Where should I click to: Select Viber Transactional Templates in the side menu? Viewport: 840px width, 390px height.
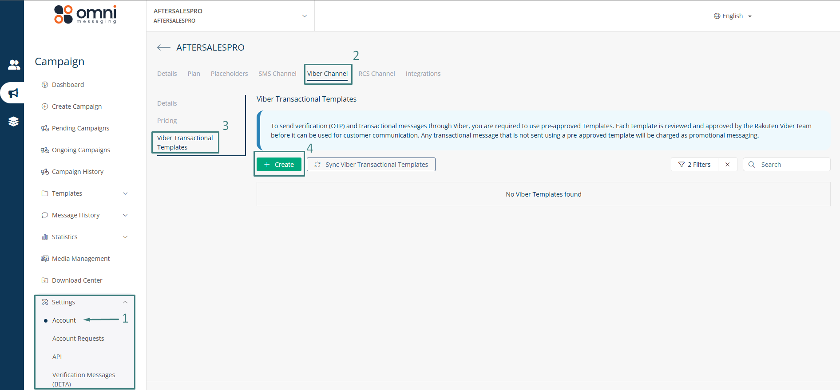click(185, 142)
